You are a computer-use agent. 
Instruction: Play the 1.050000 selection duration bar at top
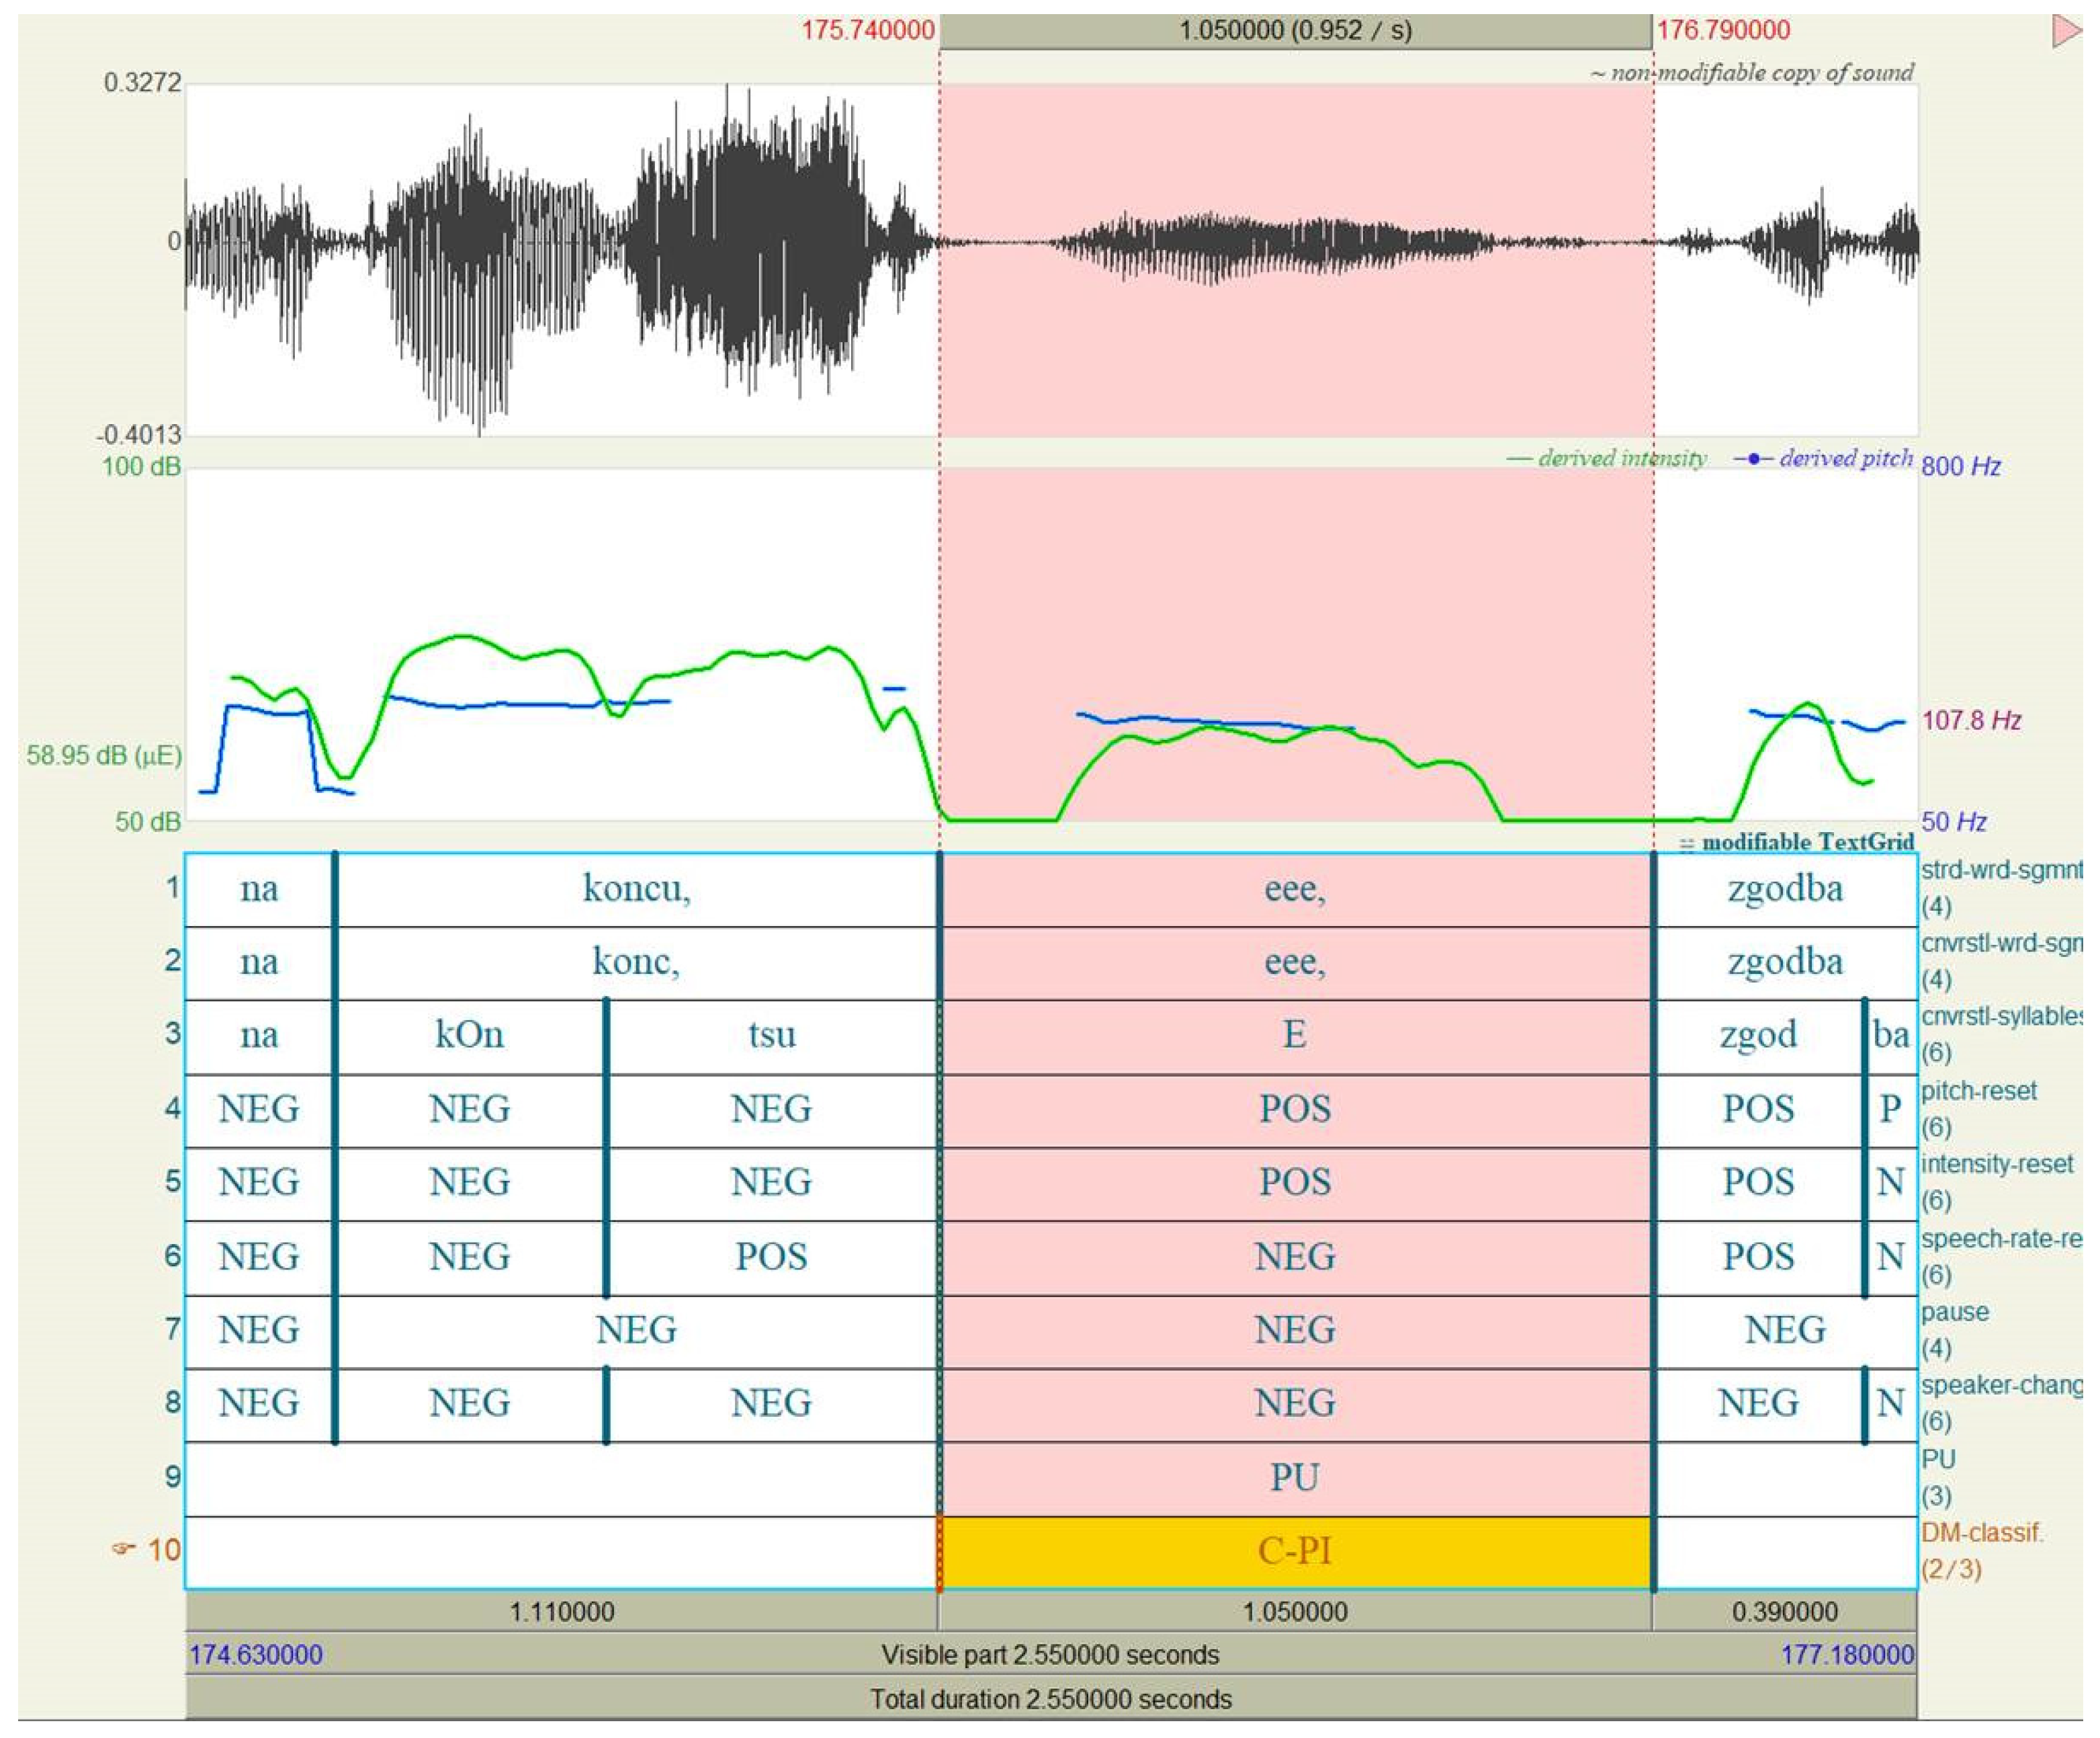tap(1294, 30)
